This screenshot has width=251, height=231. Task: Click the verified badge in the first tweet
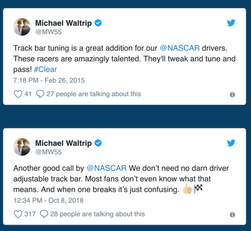coord(98,23)
